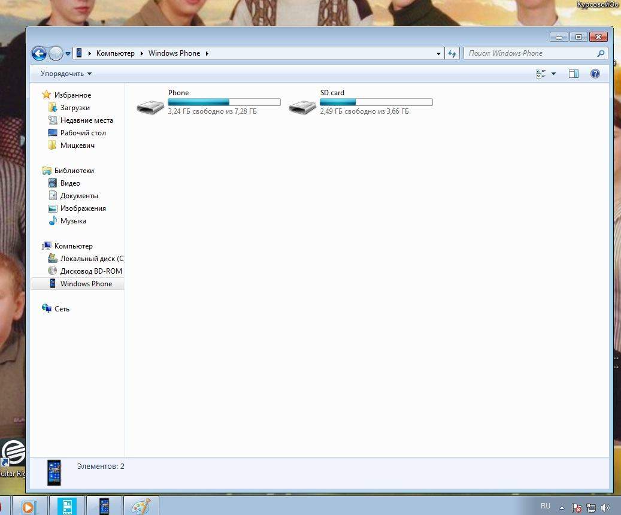The image size is (621, 515).
Task: Go back with the Back arrow button
Action: point(39,53)
